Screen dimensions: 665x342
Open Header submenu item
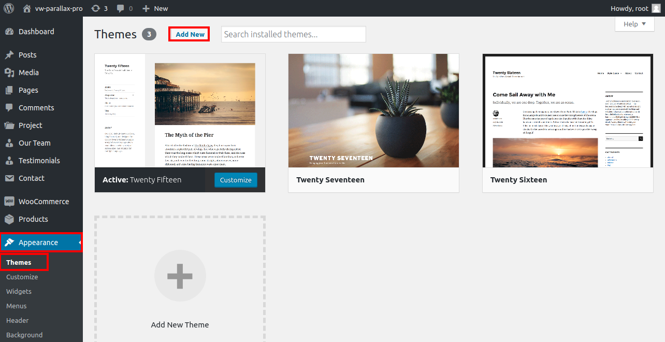[x=18, y=320]
